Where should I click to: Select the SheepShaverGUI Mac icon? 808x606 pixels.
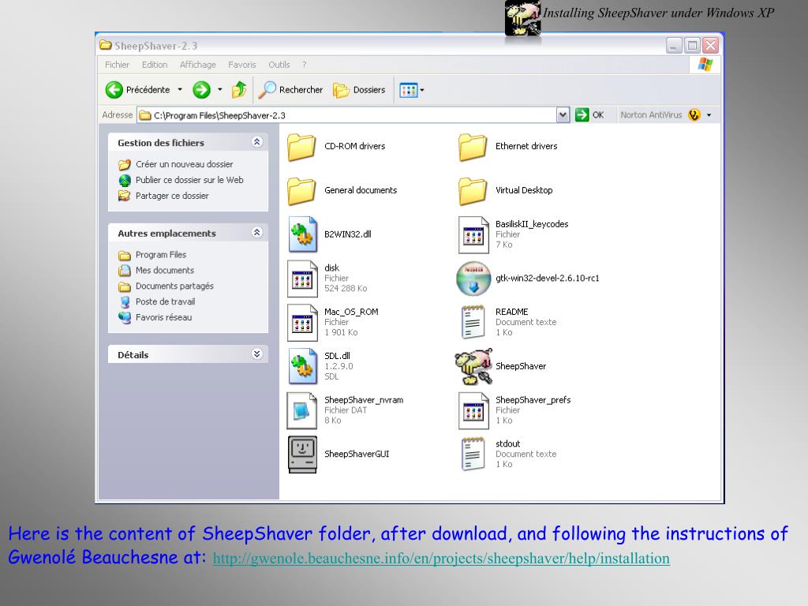tap(302, 454)
